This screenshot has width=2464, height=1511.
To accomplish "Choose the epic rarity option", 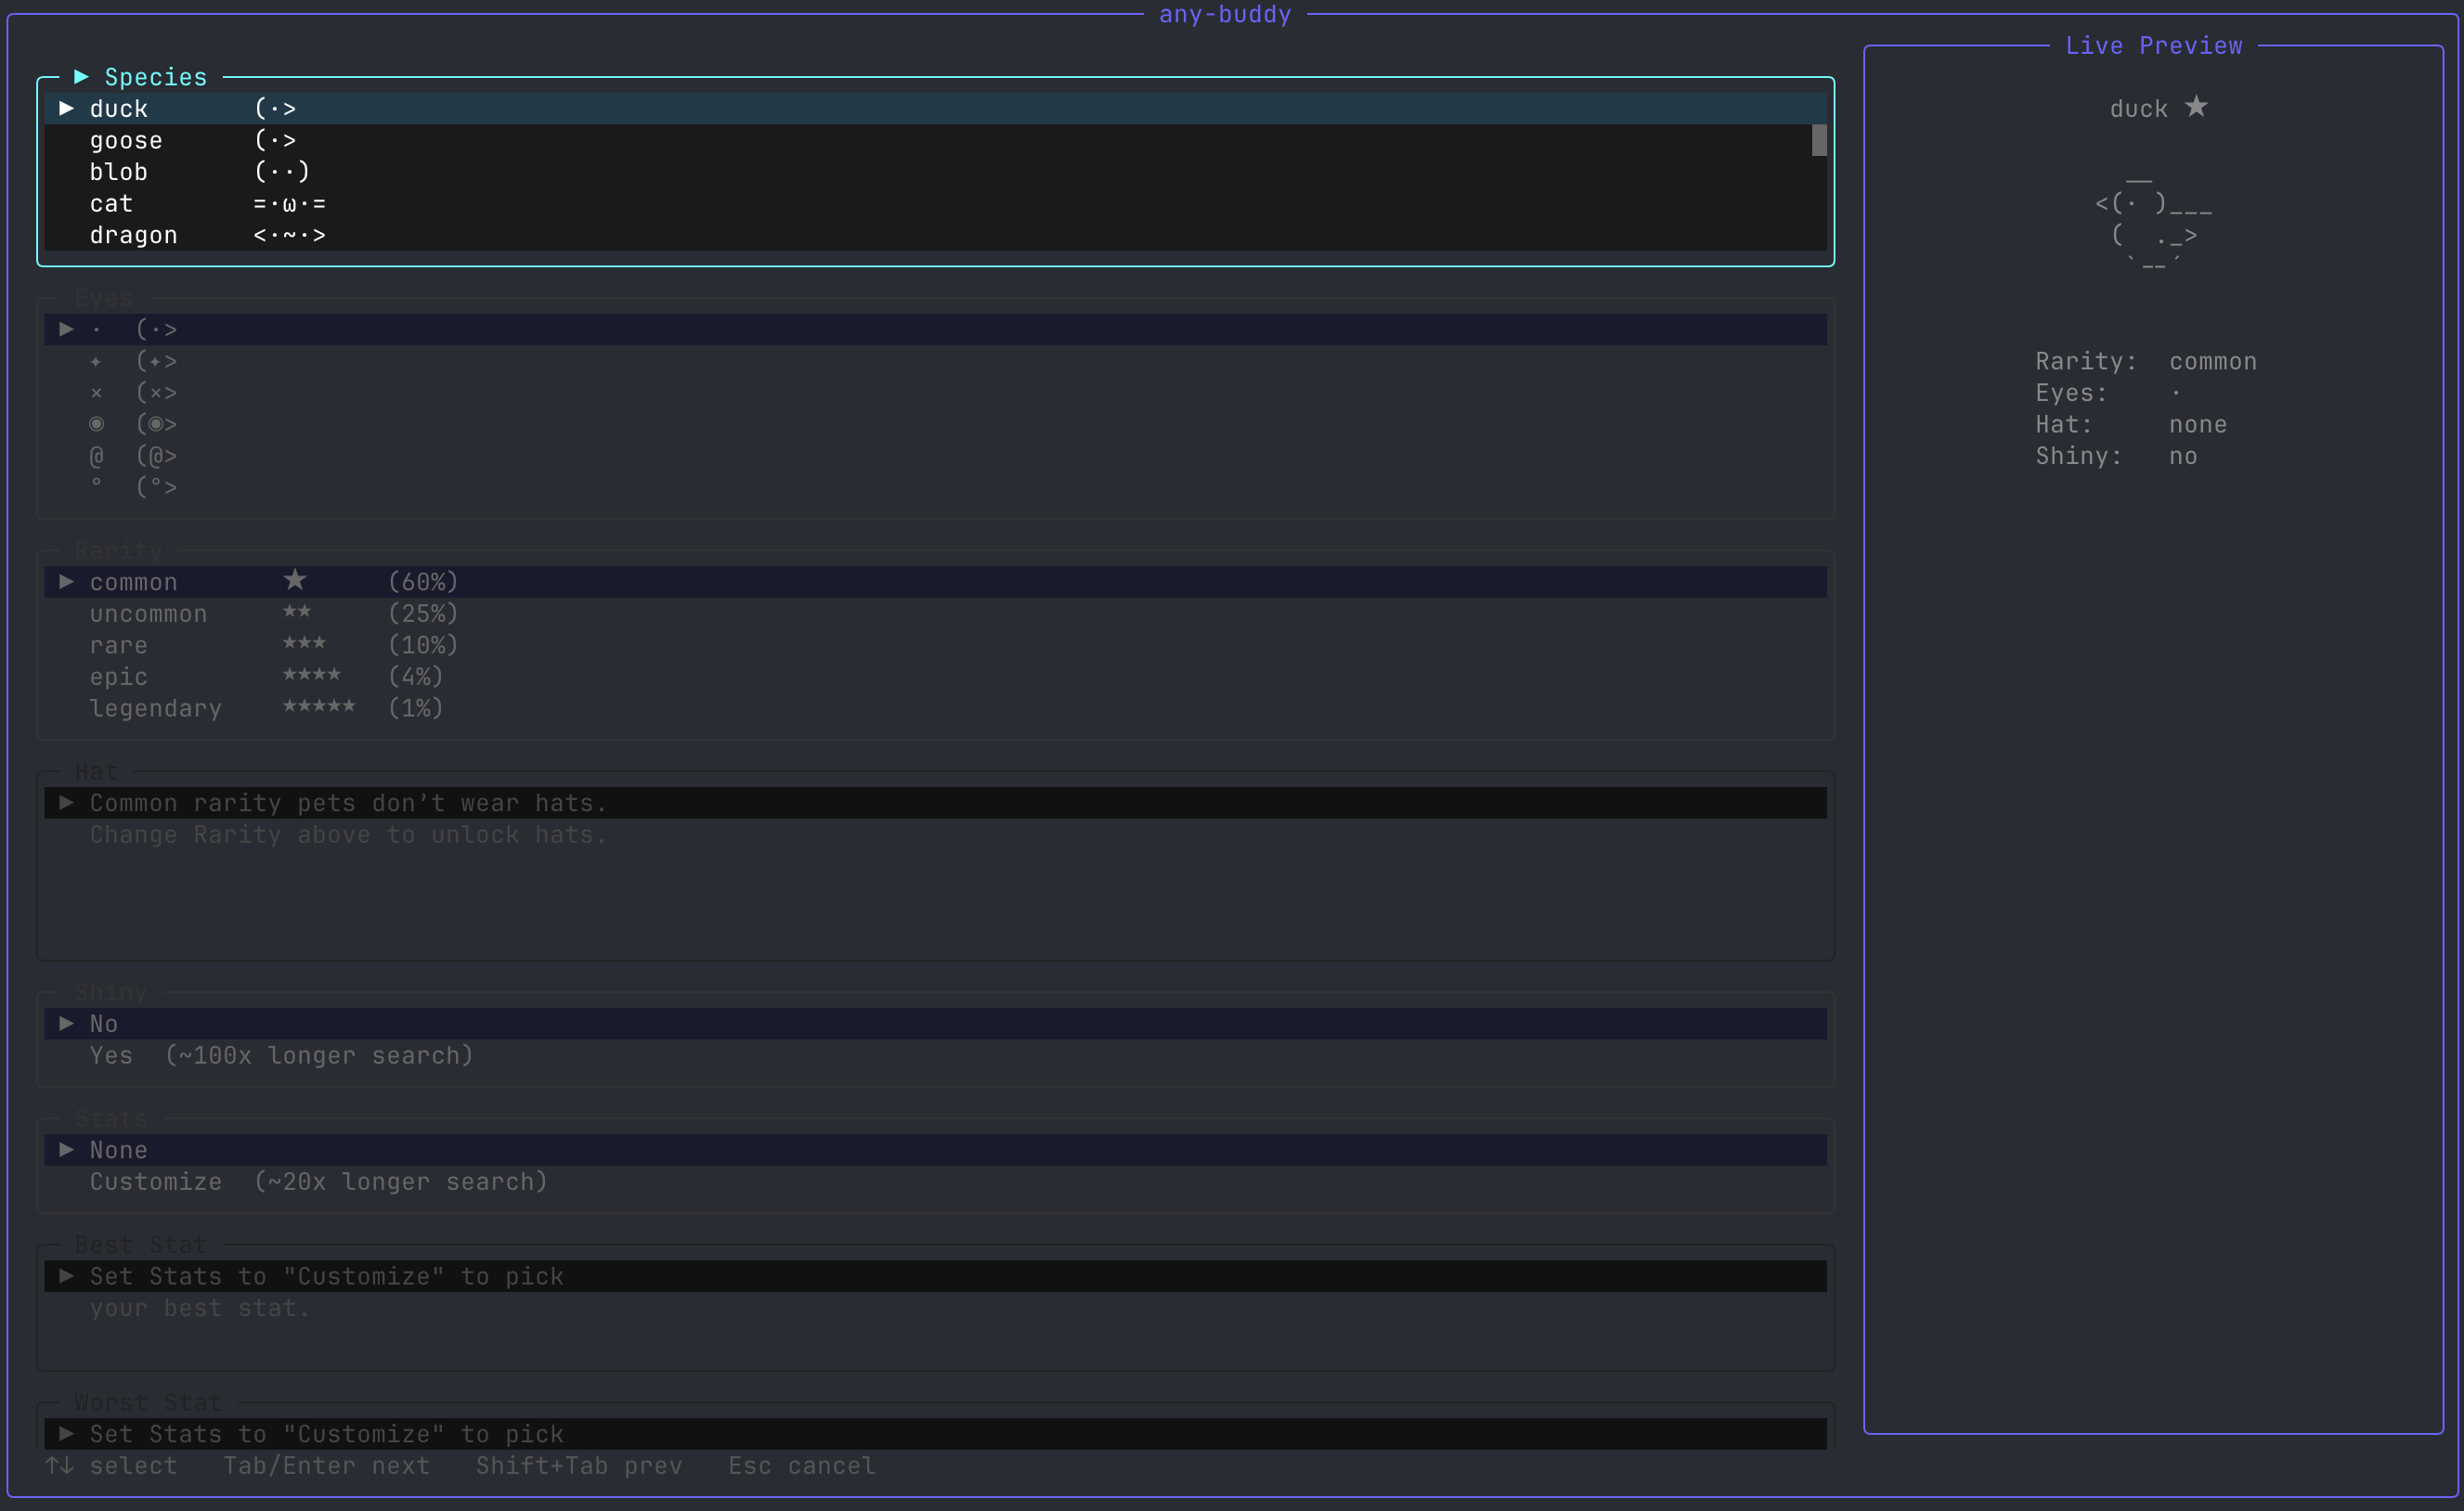I will pyautogui.click(x=935, y=677).
